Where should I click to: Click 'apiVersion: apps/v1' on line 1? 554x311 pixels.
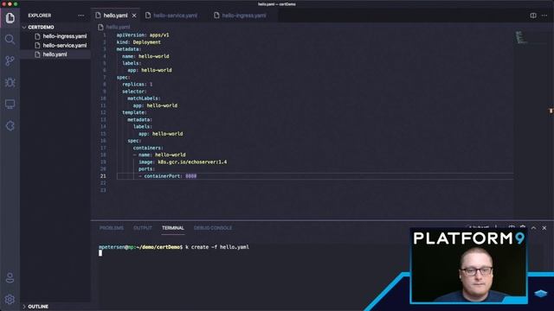pos(143,35)
